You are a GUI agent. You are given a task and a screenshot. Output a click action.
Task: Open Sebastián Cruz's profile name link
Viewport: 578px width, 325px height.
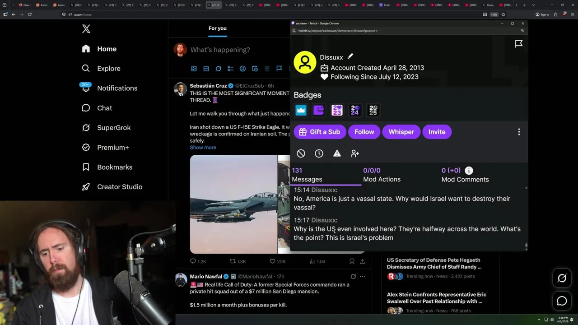click(x=208, y=86)
